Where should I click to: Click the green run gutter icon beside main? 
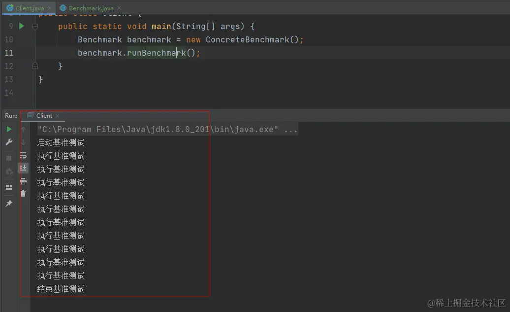22,26
